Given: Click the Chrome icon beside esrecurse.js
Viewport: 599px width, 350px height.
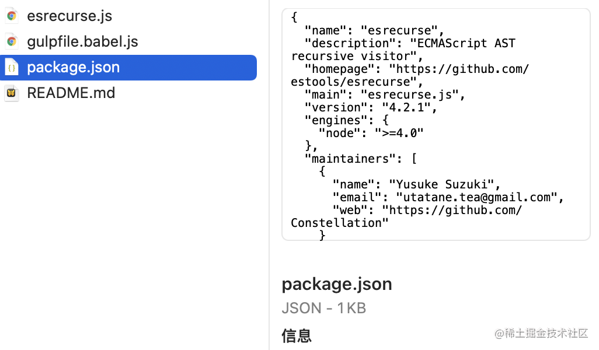Looking at the screenshot, I should coord(12,16).
